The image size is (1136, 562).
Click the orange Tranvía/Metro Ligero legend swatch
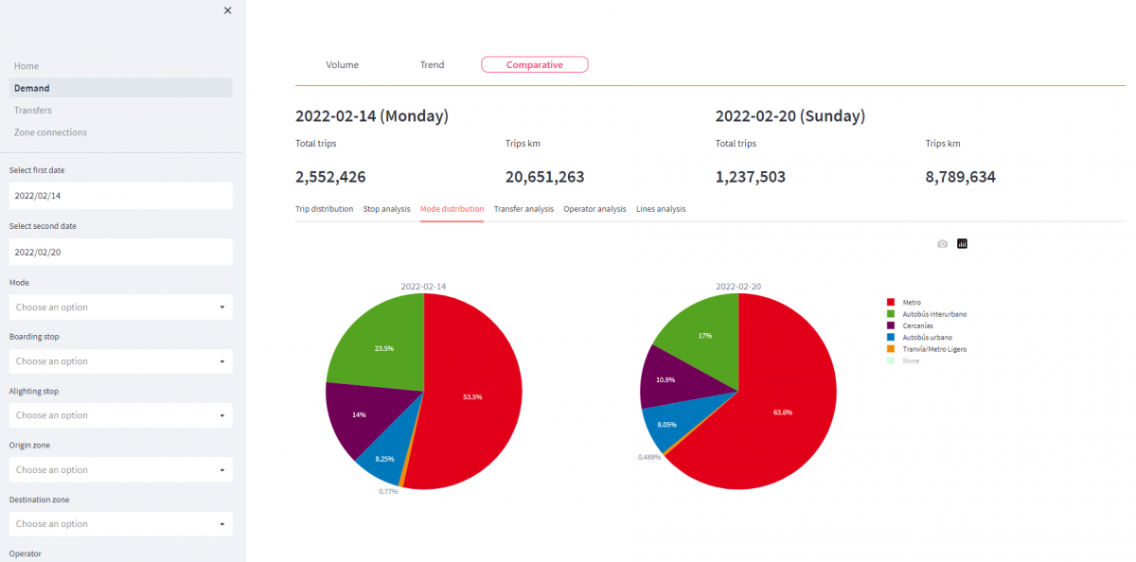891,349
